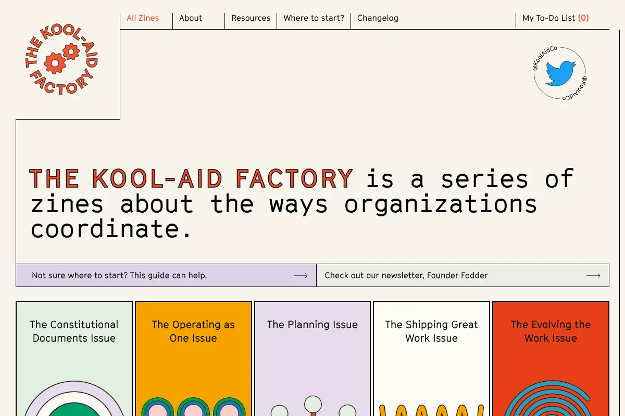Open the Changelog nav item
The image size is (625, 416).
point(378,18)
